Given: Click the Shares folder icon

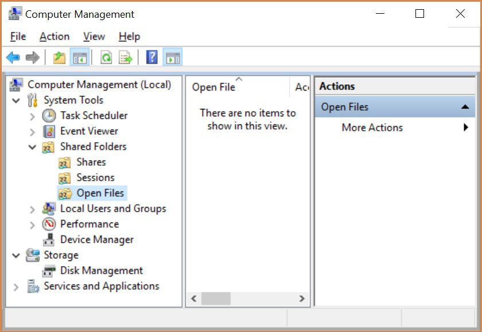Looking at the screenshot, I should pyautogui.click(x=64, y=163).
